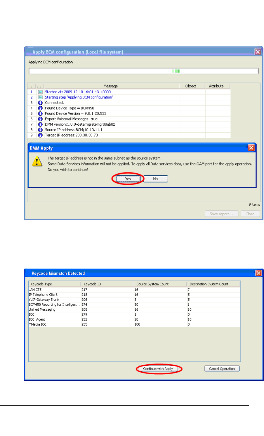264x436 pixels.
Task: Click the '9 items' count label
Action: pos(254,205)
